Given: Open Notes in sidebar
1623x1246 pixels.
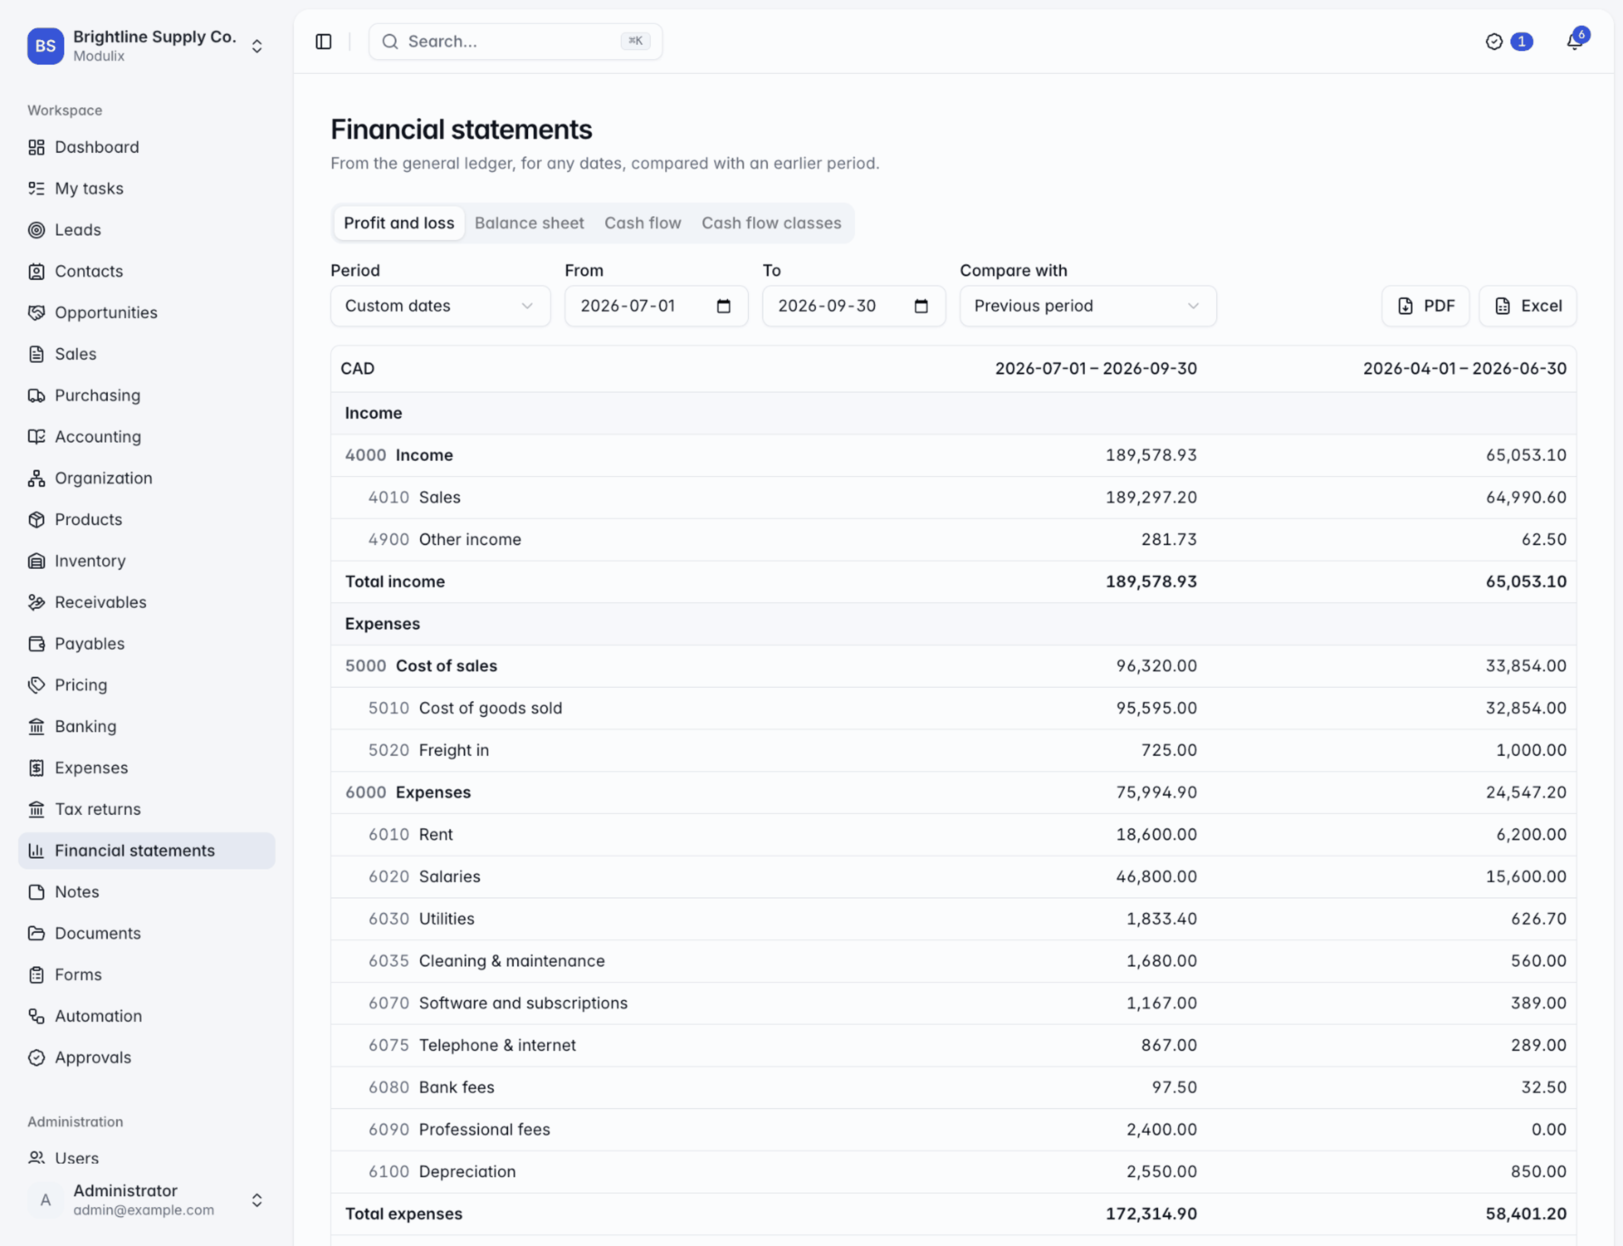Looking at the screenshot, I should point(147,892).
